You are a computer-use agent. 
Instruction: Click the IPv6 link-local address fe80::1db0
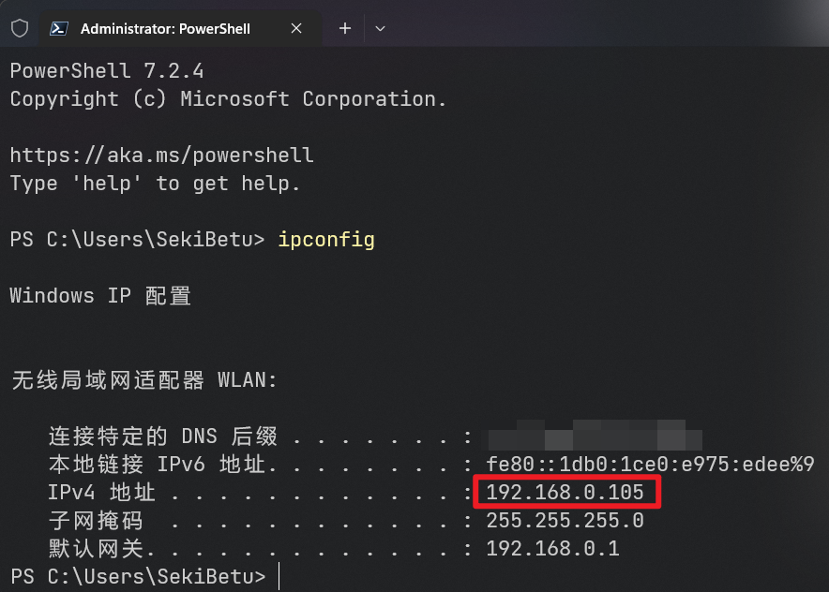pyautogui.click(x=650, y=465)
